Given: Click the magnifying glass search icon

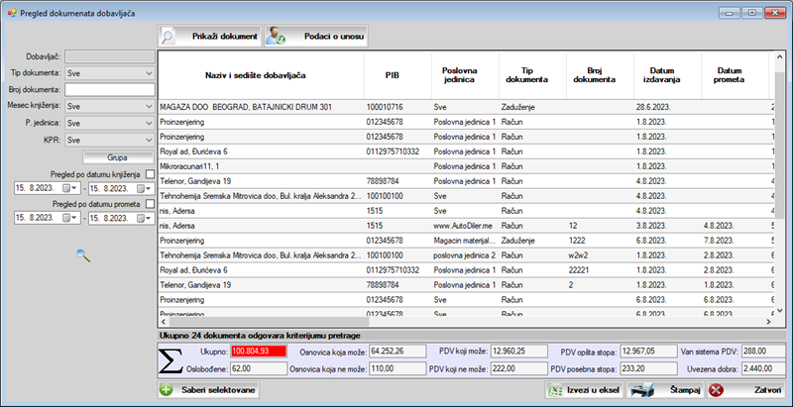Looking at the screenshot, I should [x=83, y=255].
